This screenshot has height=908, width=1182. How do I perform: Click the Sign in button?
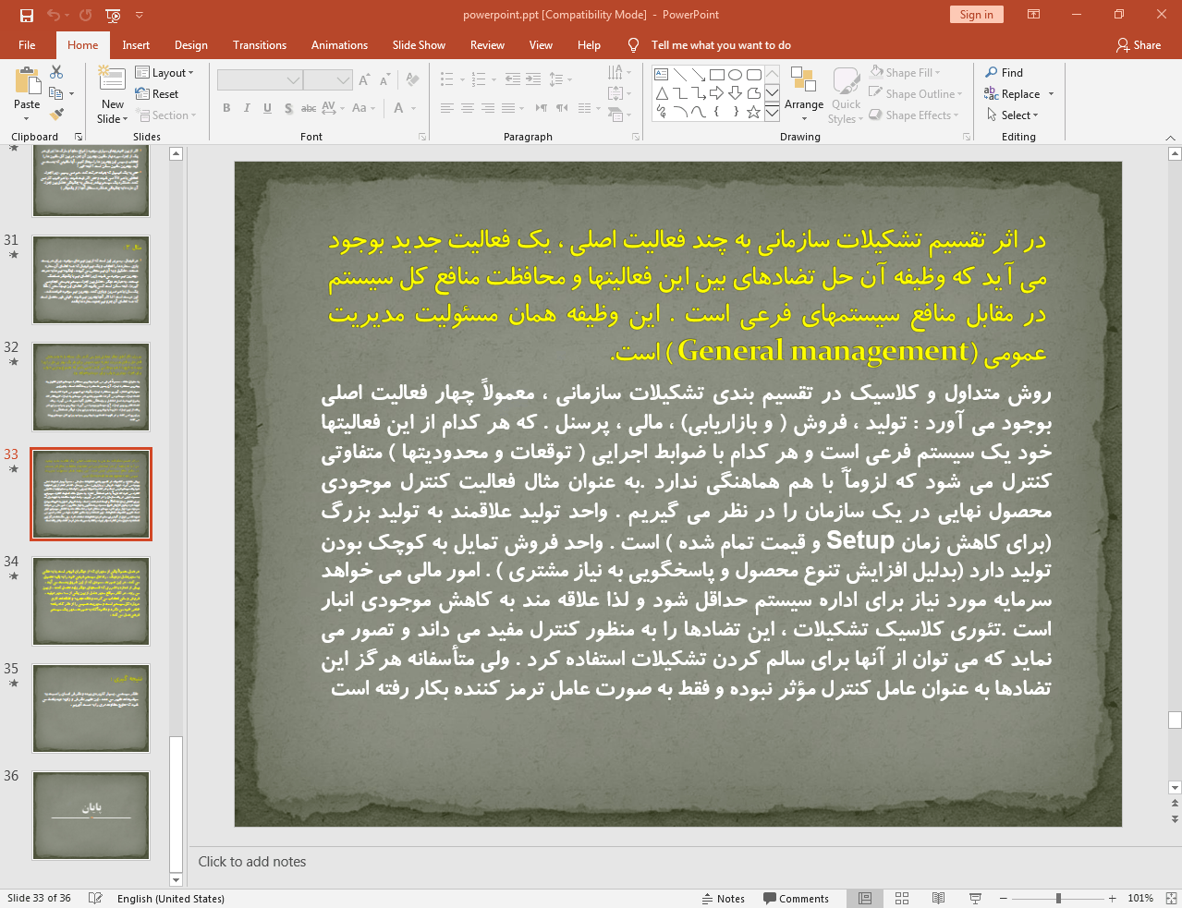pos(975,15)
